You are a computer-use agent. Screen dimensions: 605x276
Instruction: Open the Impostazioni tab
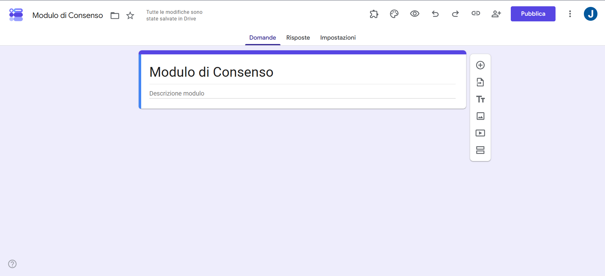338,38
